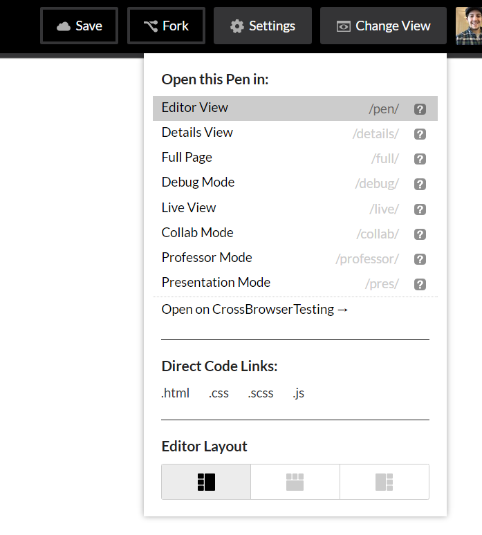Open the direct .scss code link

click(x=261, y=393)
